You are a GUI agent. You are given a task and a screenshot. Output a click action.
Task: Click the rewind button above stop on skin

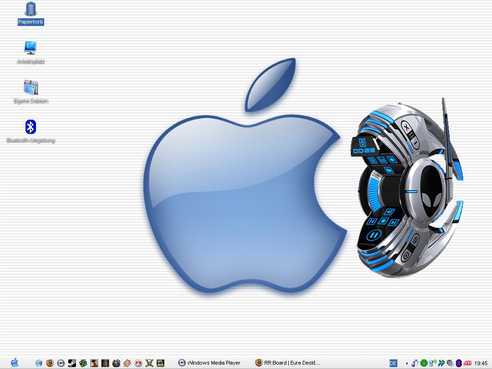point(389,212)
